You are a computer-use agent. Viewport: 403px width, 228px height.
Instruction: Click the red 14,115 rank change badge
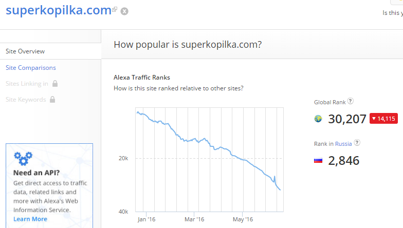(x=383, y=119)
